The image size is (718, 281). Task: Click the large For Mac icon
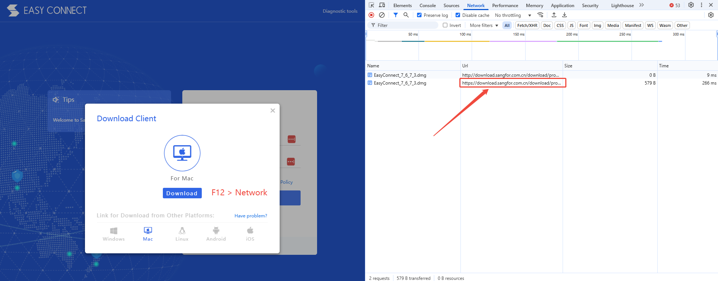tap(182, 153)
